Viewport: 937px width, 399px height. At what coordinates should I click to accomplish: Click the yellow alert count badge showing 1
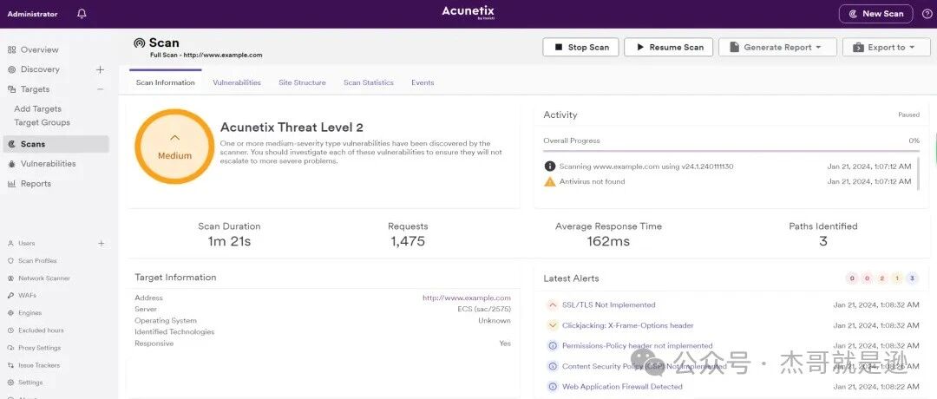pos(897,278)
